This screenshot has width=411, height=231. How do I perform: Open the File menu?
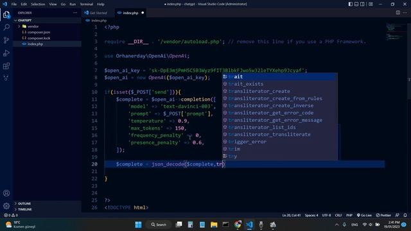click(x=14, y=4)
